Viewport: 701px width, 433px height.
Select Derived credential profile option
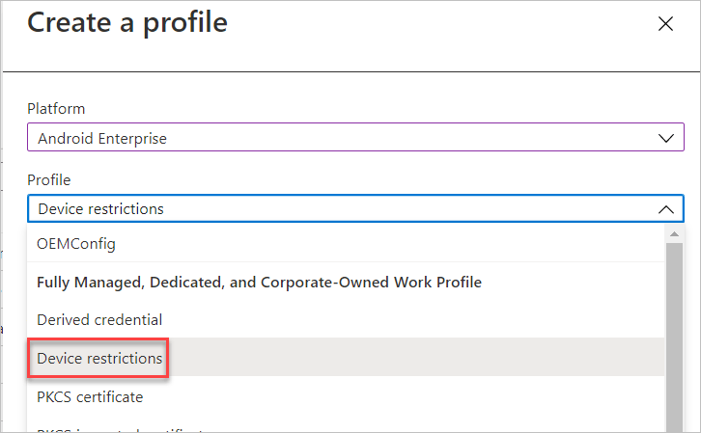346,319
